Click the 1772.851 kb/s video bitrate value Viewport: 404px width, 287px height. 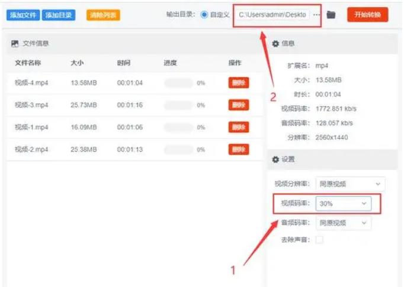(336, 109)
